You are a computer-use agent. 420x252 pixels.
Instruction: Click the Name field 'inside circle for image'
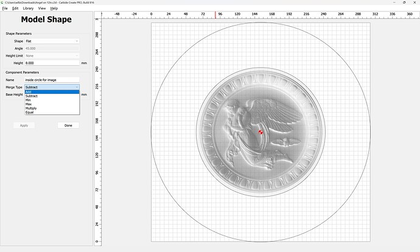[52, 80]
